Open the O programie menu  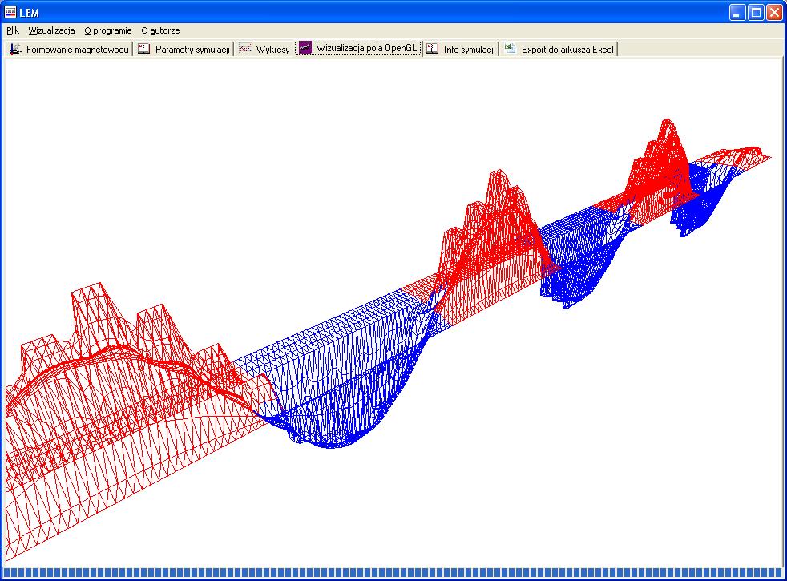coord(108,30)
